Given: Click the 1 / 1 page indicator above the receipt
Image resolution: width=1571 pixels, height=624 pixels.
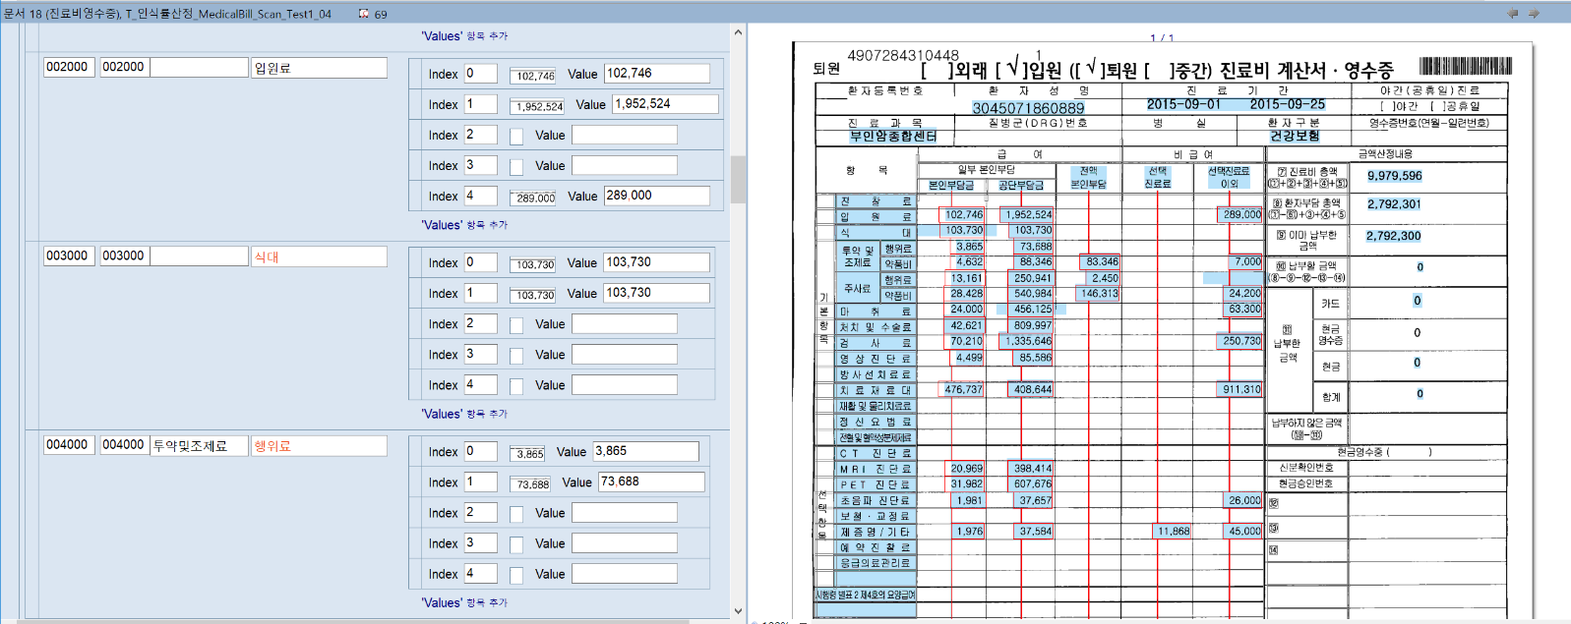Looking at the screenshot, I should pyautogui.click(x=1162, y=38).
